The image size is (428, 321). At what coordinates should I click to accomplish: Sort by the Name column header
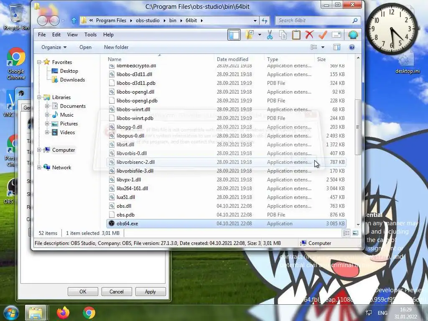pos(160,59)
